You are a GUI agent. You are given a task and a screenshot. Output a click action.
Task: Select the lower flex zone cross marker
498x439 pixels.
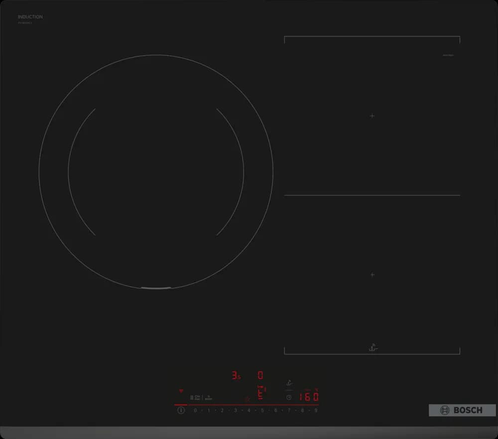[x=372, y=275]
